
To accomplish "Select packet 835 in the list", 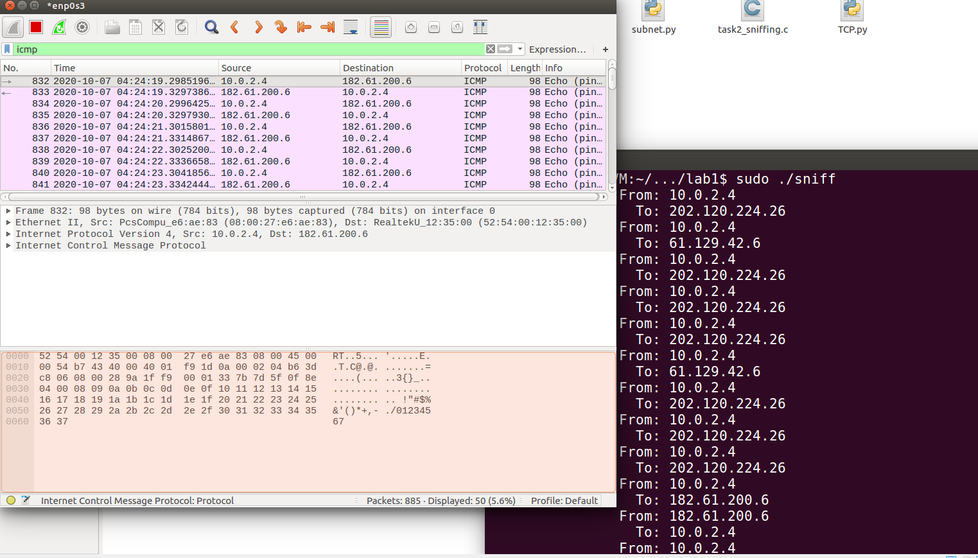I will pyautogui.click(x=303, y=116).
